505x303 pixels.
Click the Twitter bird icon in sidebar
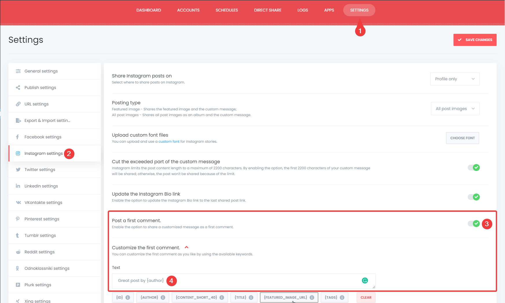coord(18,170)
